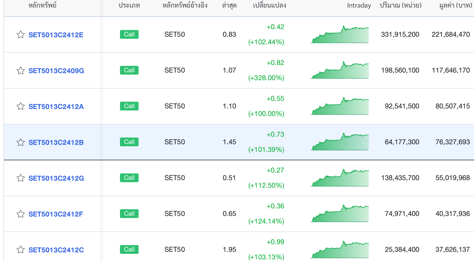474x262 pixels.
Task: Open SET5013C2412B details page
Action: coord(56,143)
